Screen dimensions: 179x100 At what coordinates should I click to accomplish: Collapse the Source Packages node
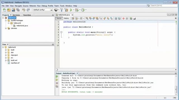point(6,20)
